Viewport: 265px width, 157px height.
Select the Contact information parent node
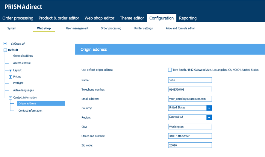click(x=25, y=97)
